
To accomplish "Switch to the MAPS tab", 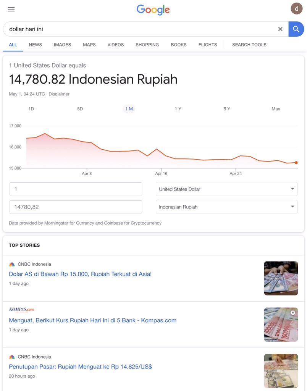I will (89, 45).
